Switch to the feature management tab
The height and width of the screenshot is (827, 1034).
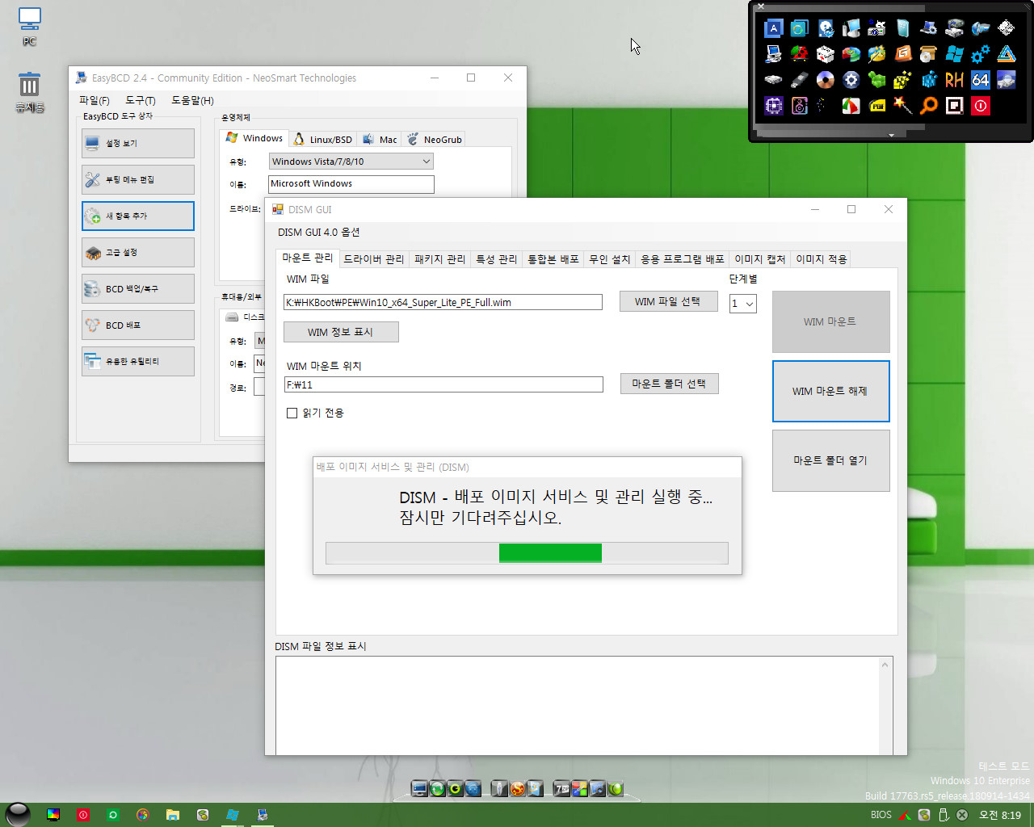pyautogui.click(x=496, y=259)
